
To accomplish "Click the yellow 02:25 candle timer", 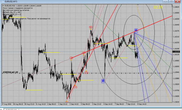I will coord(158,7).
